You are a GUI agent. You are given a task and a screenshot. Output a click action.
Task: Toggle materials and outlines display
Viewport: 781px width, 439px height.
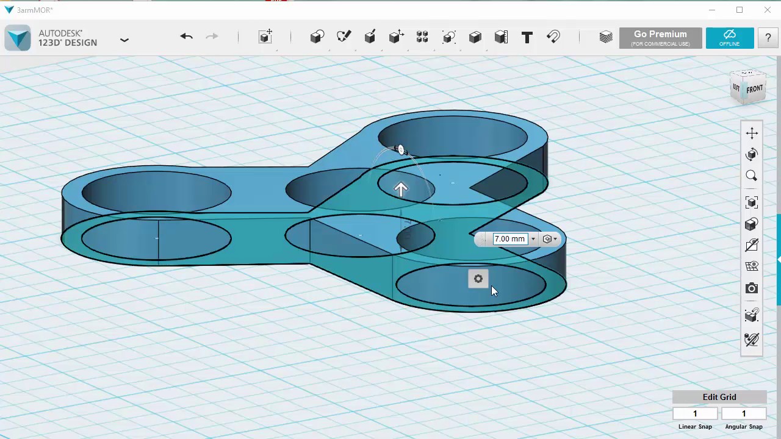click(752, 245)
